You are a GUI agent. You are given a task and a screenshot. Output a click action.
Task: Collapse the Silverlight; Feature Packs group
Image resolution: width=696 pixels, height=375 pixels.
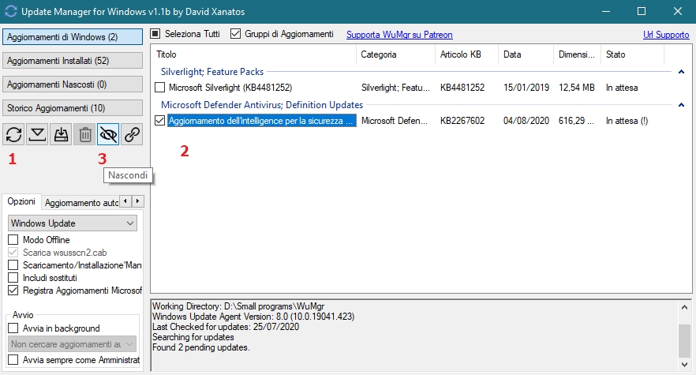pyautogui.click(x=681, y=72)
